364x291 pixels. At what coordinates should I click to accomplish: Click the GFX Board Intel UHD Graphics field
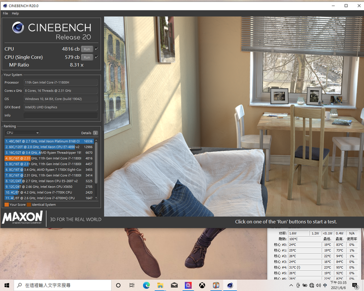[x=61, y=107]
